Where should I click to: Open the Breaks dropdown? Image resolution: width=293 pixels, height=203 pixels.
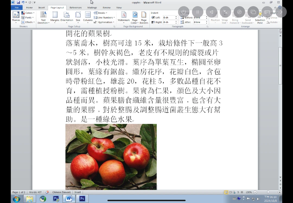coord(101,13)
